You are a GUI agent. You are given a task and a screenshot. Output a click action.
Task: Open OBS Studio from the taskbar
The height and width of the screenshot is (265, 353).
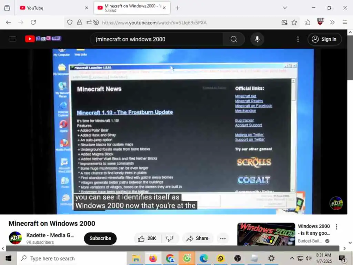(238, 258)
